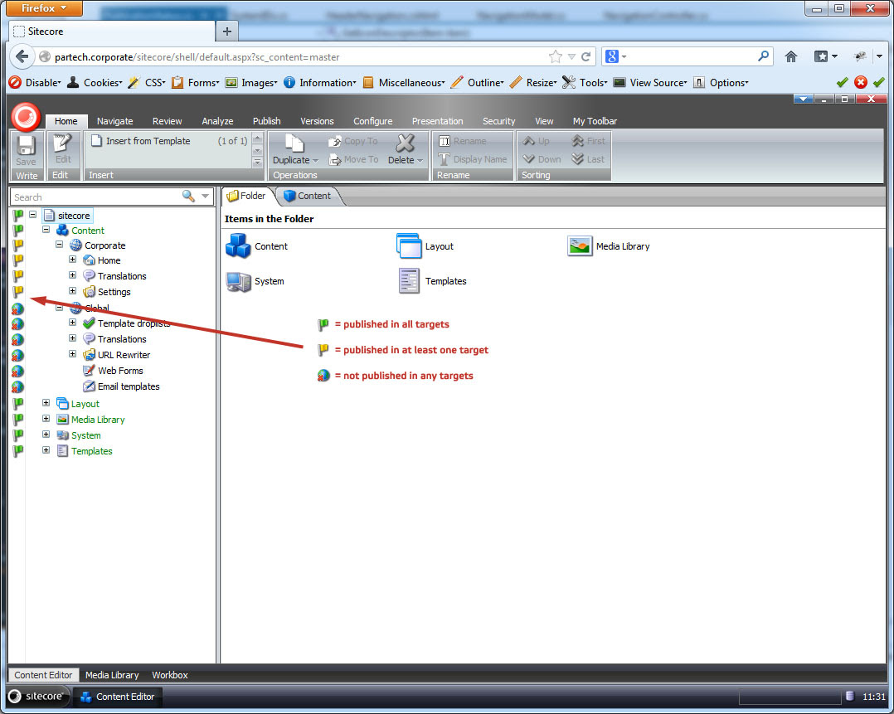Click yellow flag beside Settings node
The image size is (894, 714).
coord(18,292)
